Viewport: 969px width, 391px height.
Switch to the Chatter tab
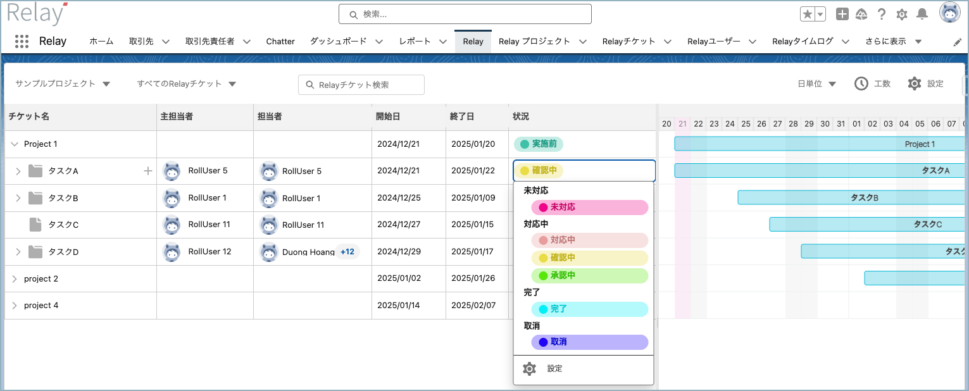pos(280,42)
